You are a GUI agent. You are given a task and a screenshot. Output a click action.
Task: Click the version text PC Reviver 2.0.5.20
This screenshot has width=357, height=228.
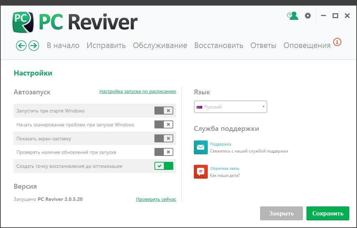point(60,199)
